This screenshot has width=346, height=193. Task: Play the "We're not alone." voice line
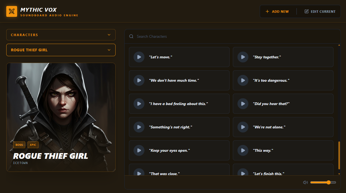(243, 127)
